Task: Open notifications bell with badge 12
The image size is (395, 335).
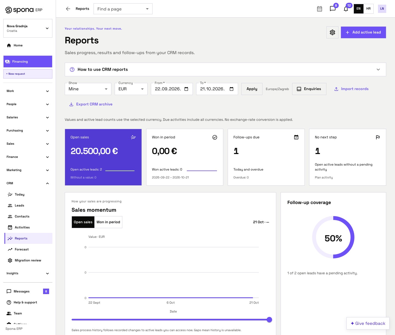Action: [346, 9]
